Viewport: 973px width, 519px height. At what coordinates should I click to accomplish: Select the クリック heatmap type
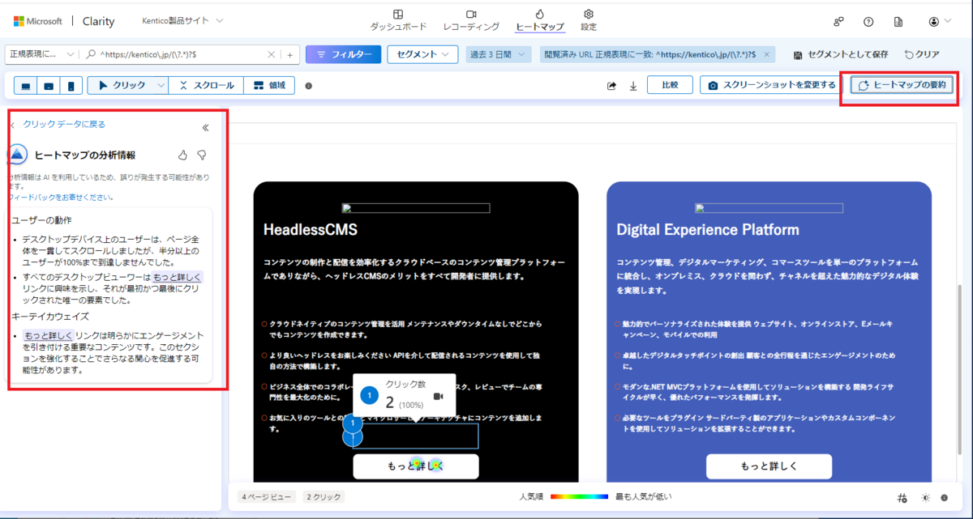121,86
